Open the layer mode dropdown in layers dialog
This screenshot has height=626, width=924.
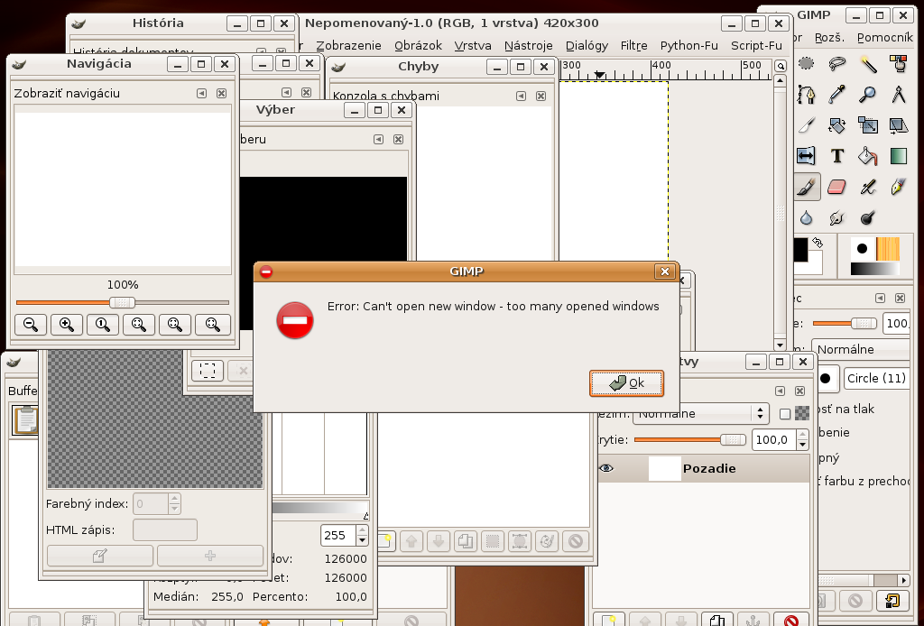point(700,413)
